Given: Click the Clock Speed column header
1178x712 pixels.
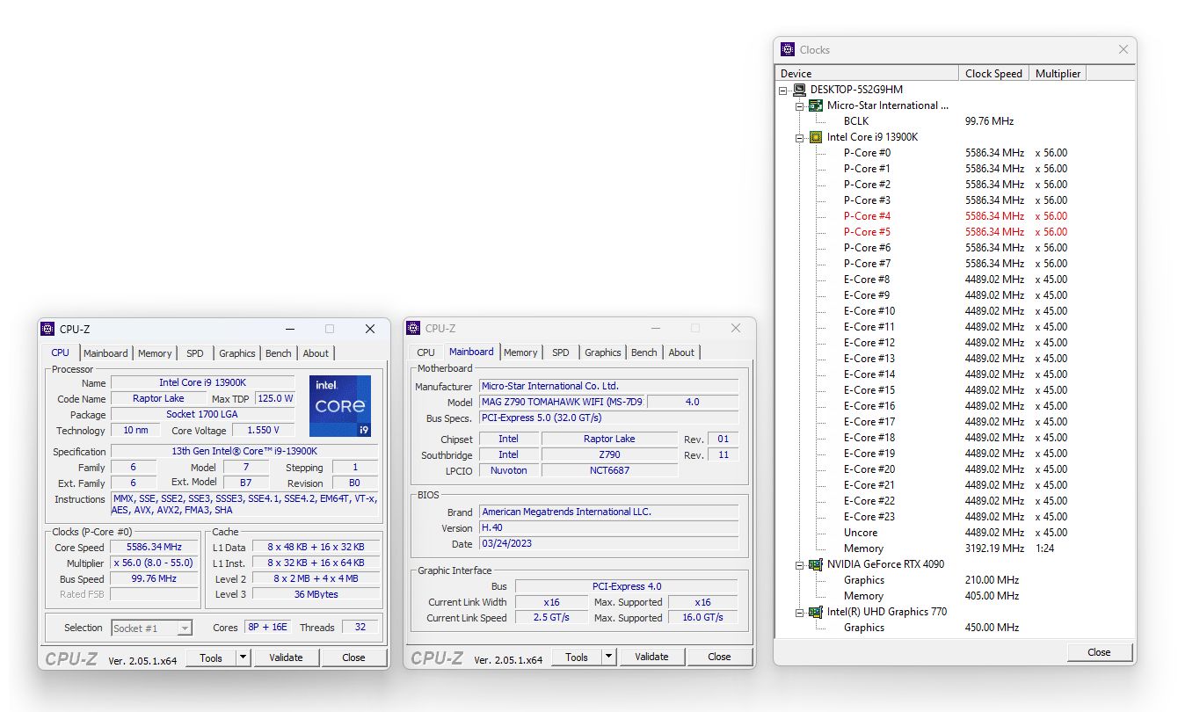Looking at the screenshot, I should pyautogui.click(x=994, y=74).
